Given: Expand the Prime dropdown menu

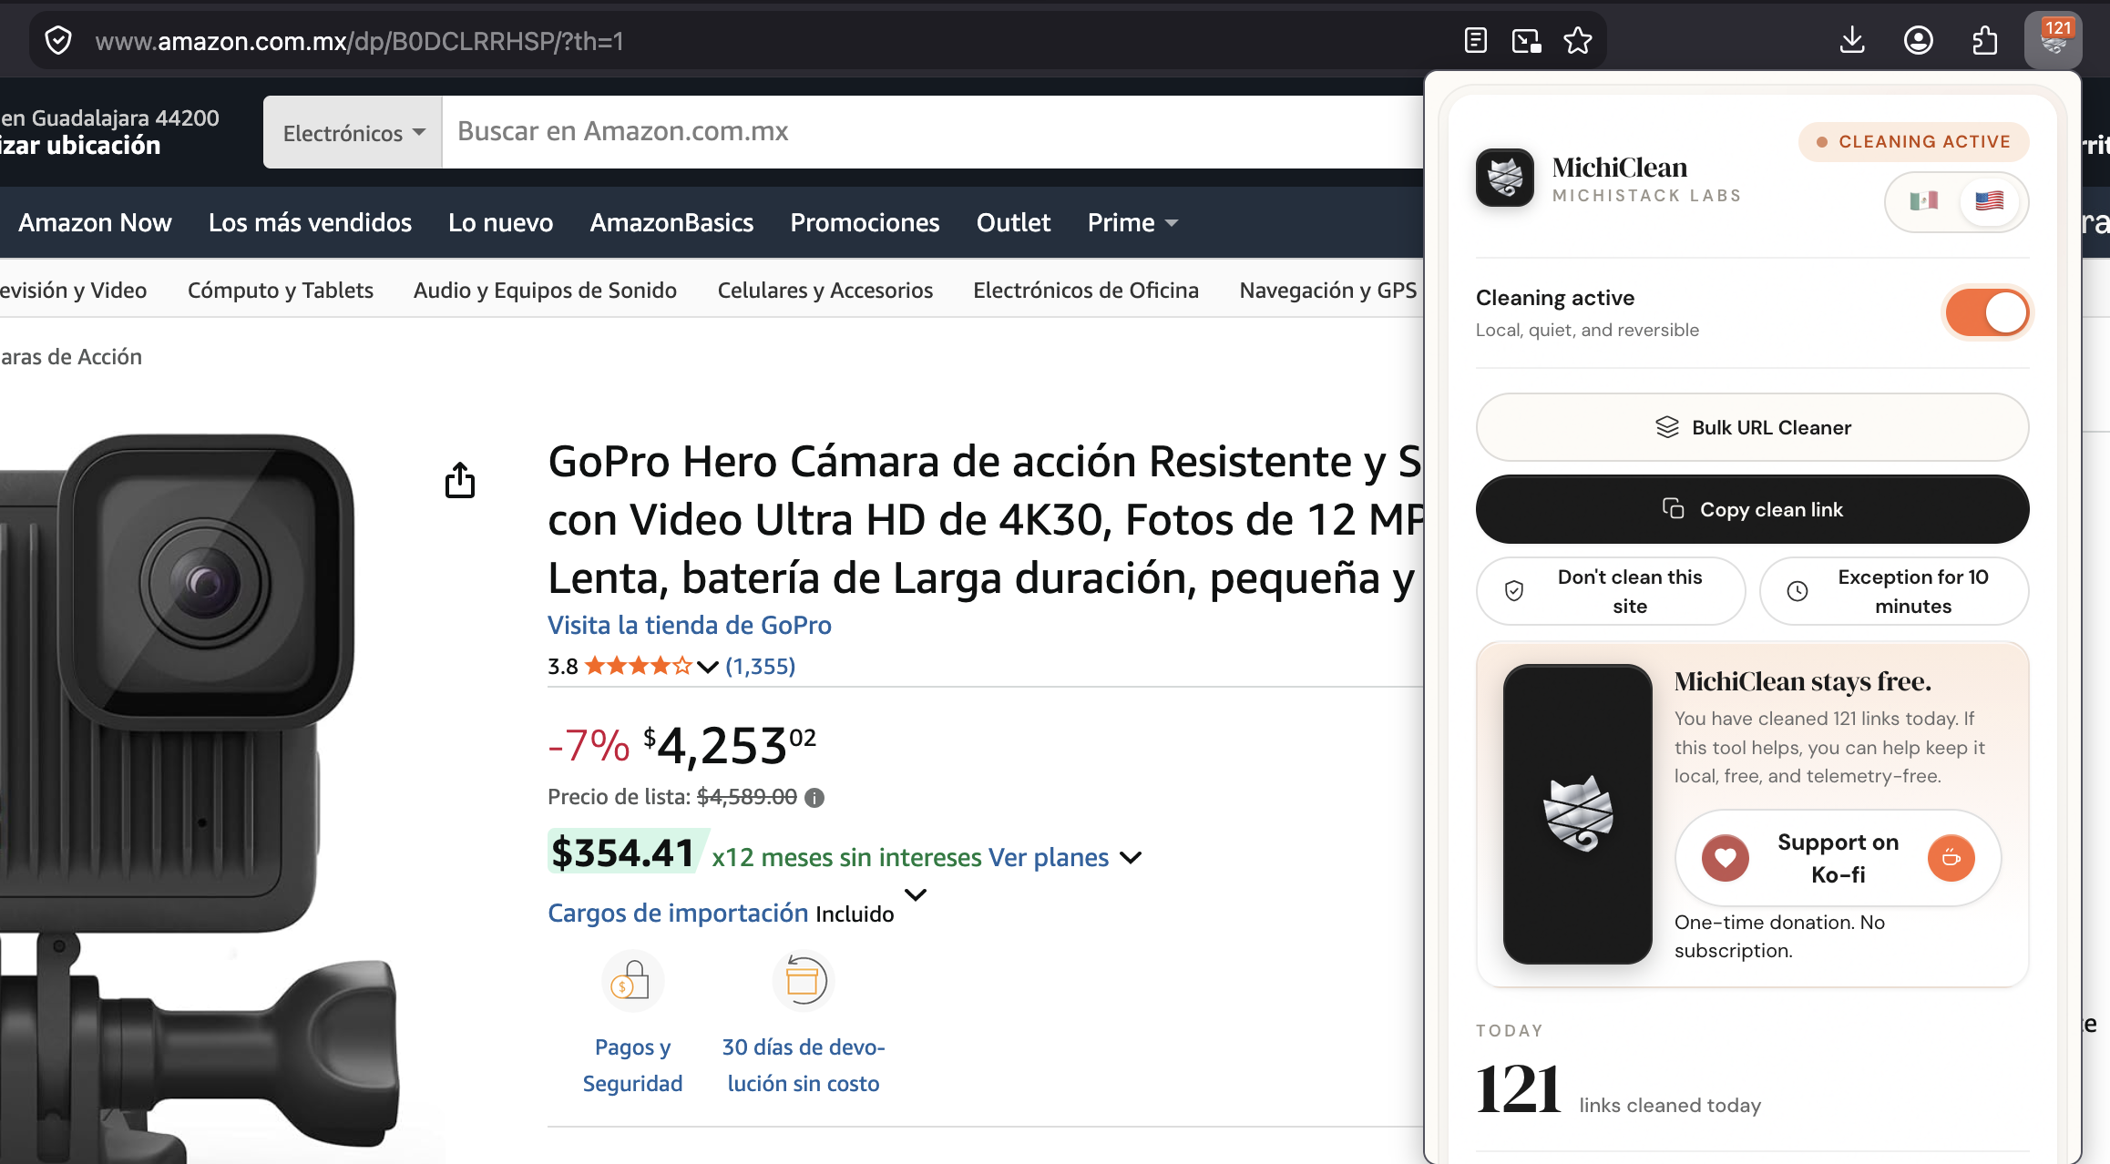Looking at the screenshot, I should click(x=1132, y=223).
